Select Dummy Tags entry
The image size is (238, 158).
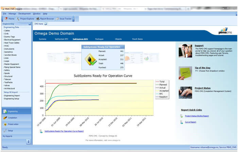tap(10, 37)
